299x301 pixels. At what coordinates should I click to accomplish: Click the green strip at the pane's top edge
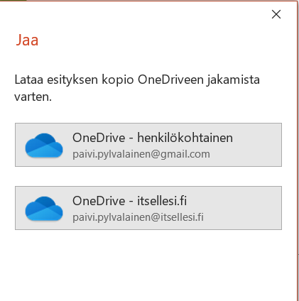[13, 1]
